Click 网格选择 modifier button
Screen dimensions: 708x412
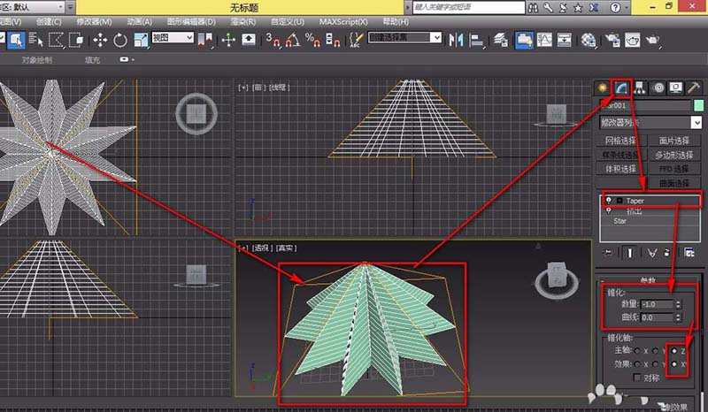click(x=621, y=141)
